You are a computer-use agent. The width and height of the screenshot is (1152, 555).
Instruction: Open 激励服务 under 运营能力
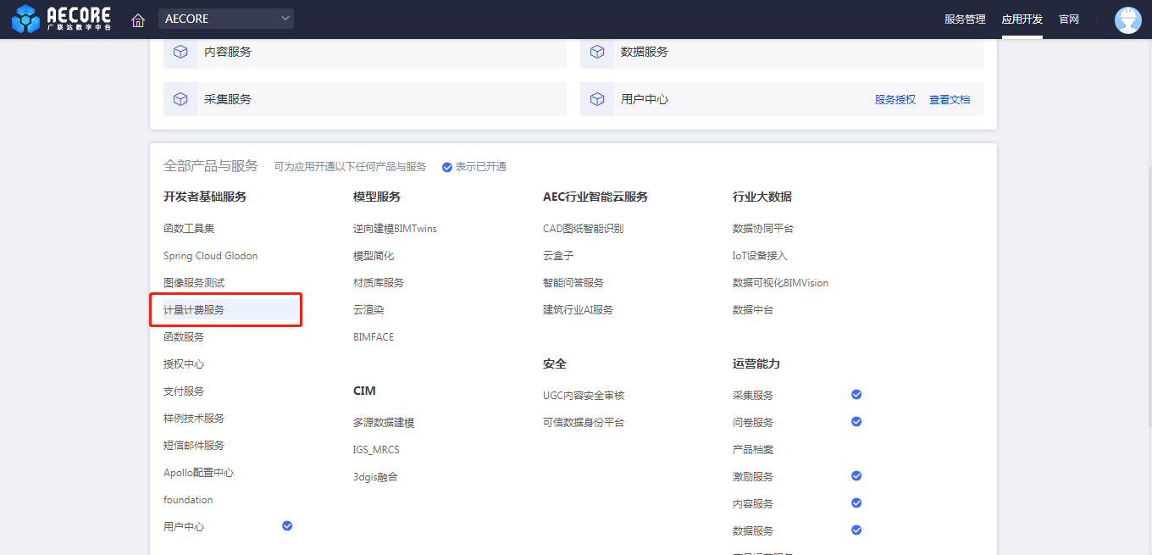tap(753, 477)
